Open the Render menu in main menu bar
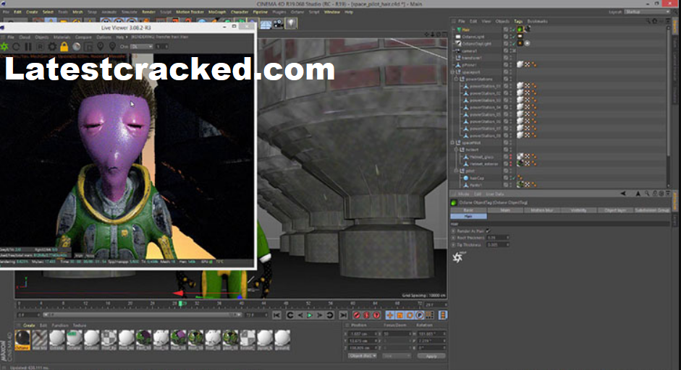Screen dimensions: 681x370 pos(148,12)
